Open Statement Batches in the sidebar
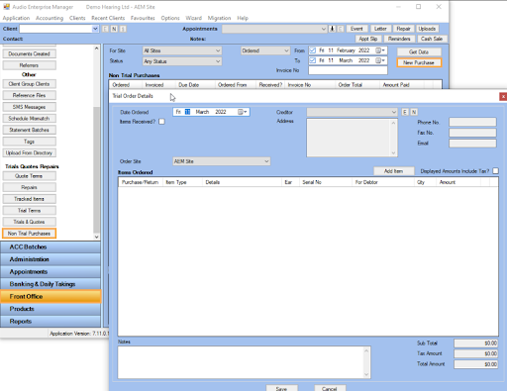The width and height of the screenshot is (507, 391). pos(30,130)
